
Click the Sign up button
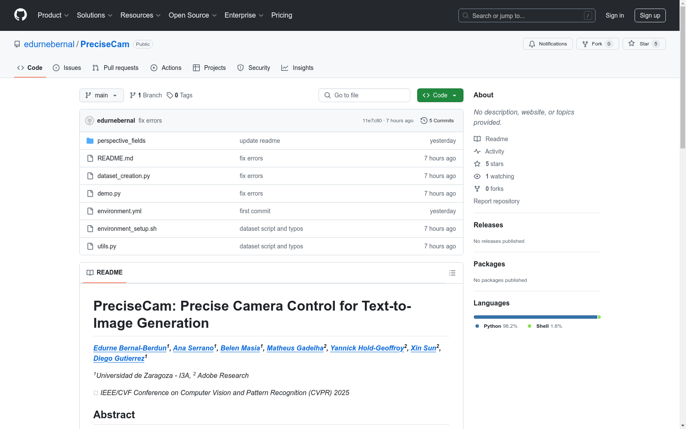[650, 15]
